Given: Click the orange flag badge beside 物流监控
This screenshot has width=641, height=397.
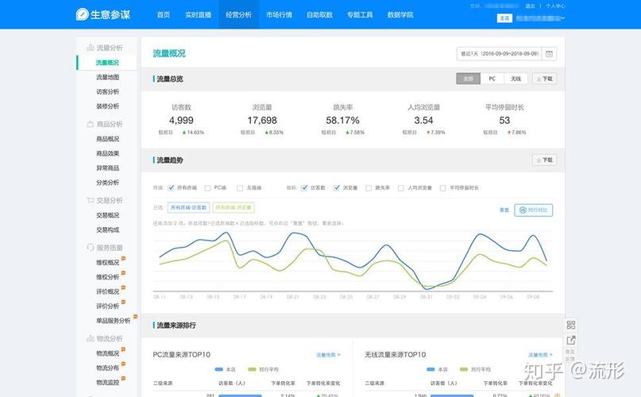Looking at the screenshot, I should [x=123, y=379].
